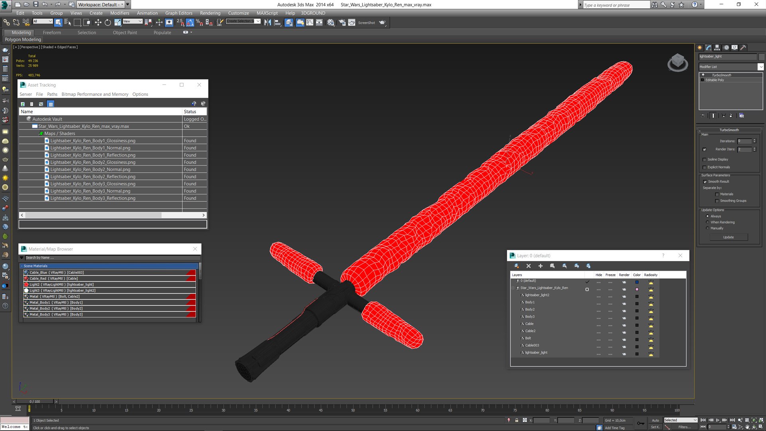766x431 pixels.
Task: Click the Go to End playback button
Action: (732, 420)
